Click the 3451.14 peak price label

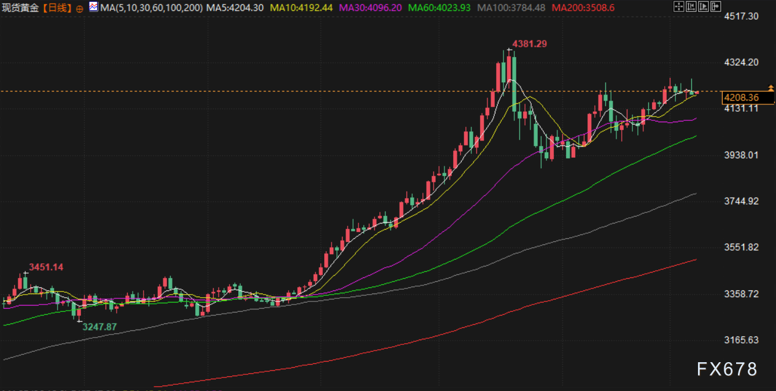click(x=46, y=267)
